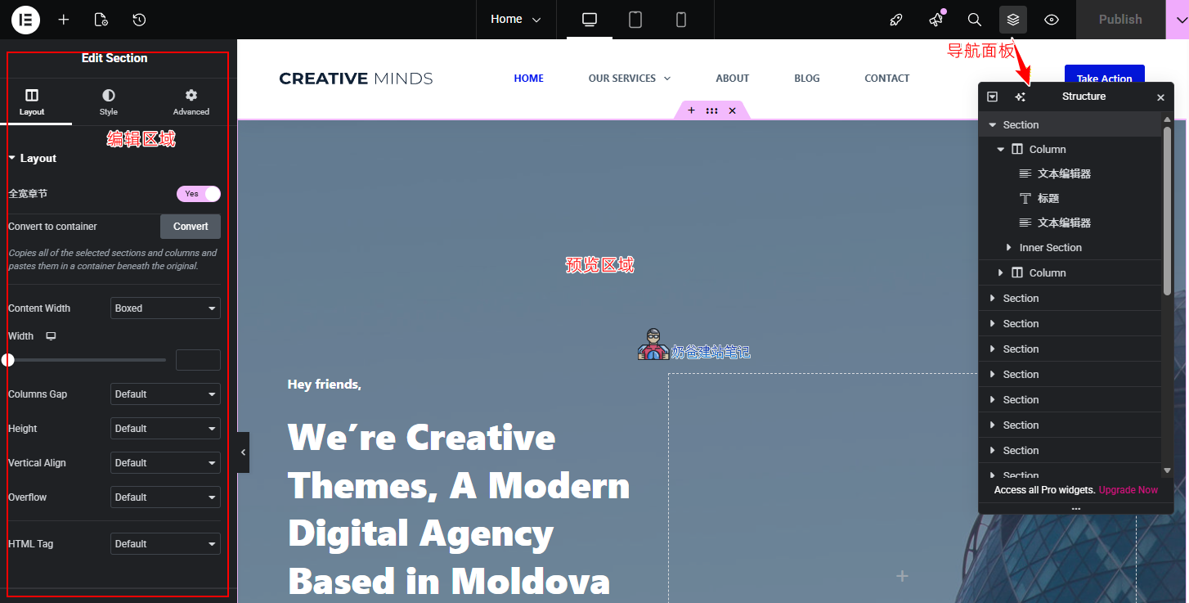Viewport: 1189px width, 603px height.
Task: Click the Upgrade Now link
Action: tap(1128, 489)
